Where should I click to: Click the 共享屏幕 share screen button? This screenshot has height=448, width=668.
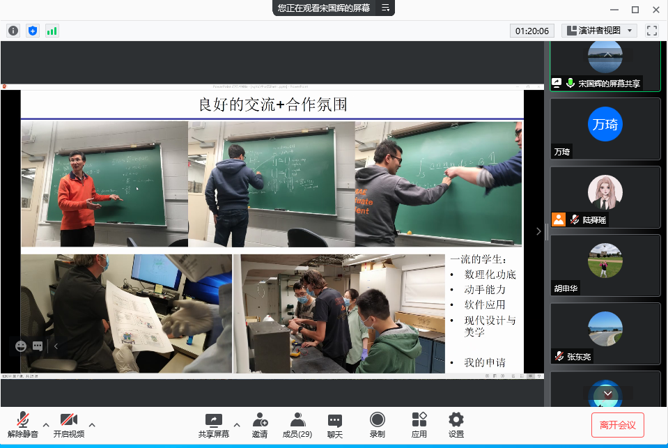tap(213, 424)
